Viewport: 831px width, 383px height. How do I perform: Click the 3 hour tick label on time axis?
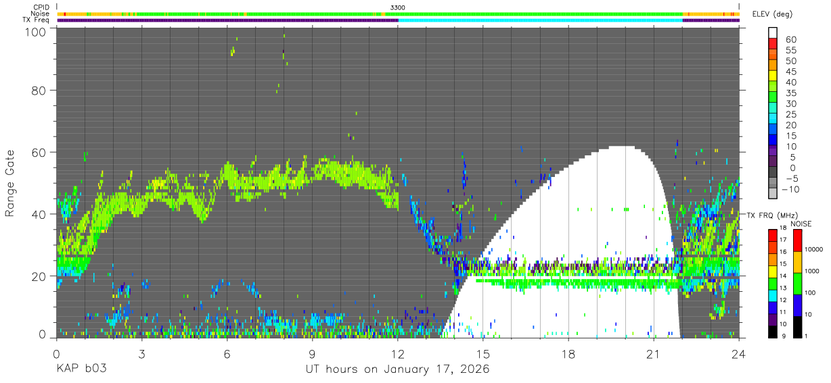(x=141, y=353)
